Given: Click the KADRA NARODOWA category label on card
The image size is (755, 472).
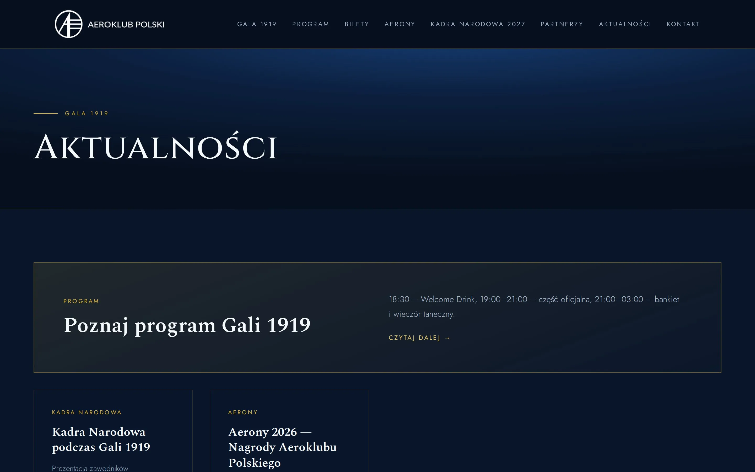Looking at the screenshot, I should click(x=87, y=412).
